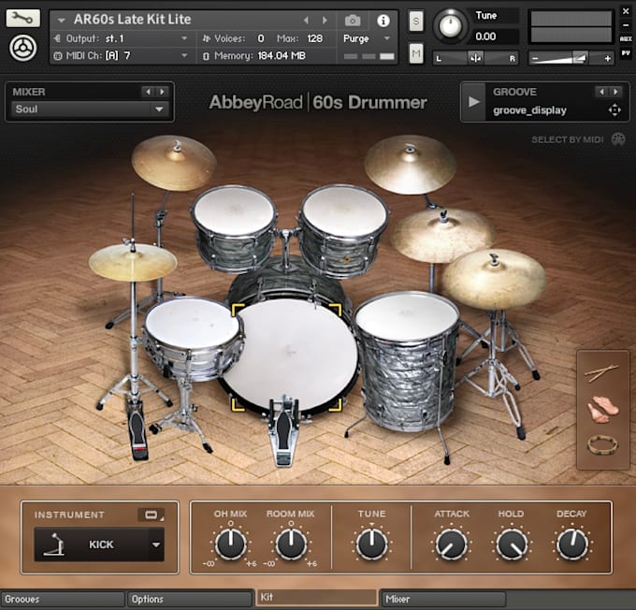Click the ATTACK knob
Viewport: 636px width, 610px height.
(451, 544)
